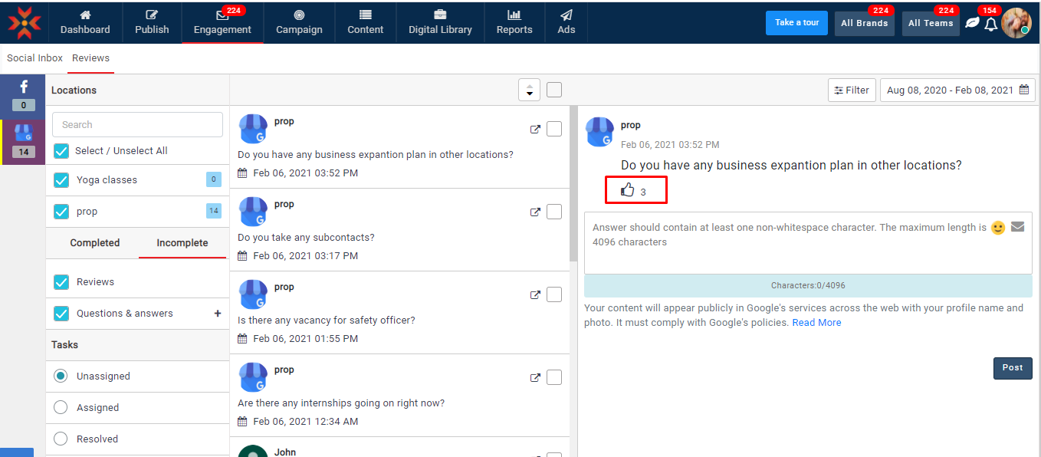Click the leaf icon in top bar

tap(971, 23)
